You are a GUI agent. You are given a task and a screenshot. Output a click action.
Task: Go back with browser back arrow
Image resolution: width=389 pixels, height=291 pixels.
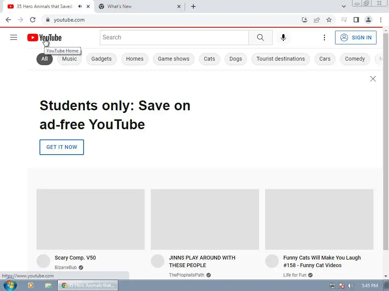pyautogui.click(x=8, y=20)
